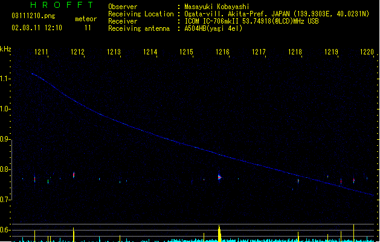The width and height of the screenshot is (380, 242).
Task: Click the "Observer" field label
Action: pos(123,7)
